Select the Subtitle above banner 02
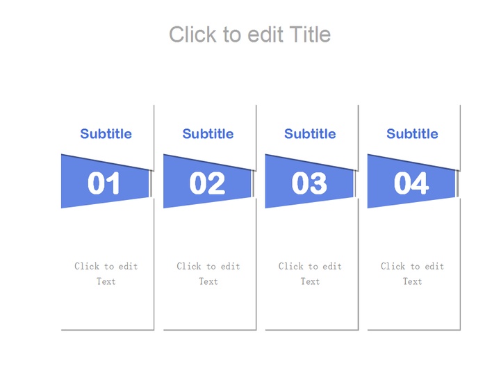Image resolution: width=501 pixels, height=375 pixels. tap(208, 134)
